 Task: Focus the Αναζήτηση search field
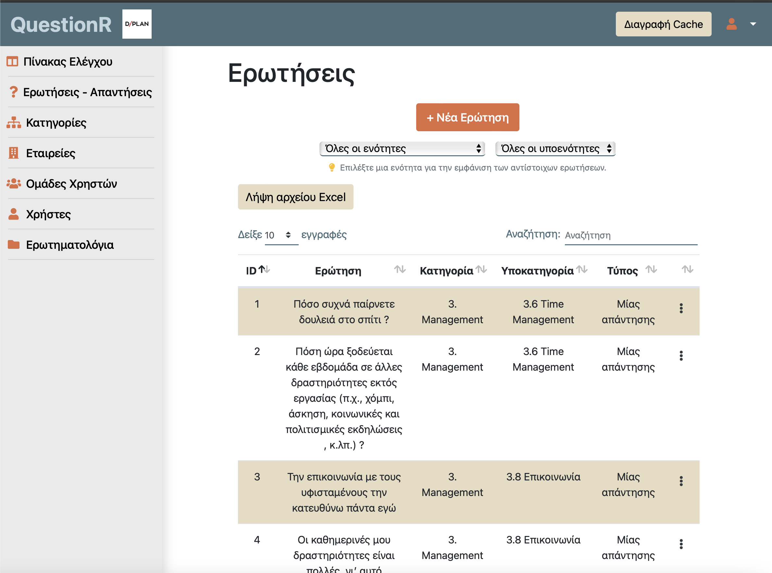(631, 235)
